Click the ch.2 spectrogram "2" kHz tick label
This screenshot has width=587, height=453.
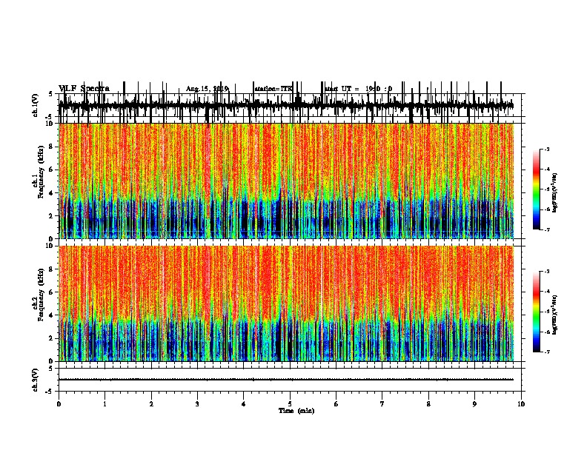point(52,338)
